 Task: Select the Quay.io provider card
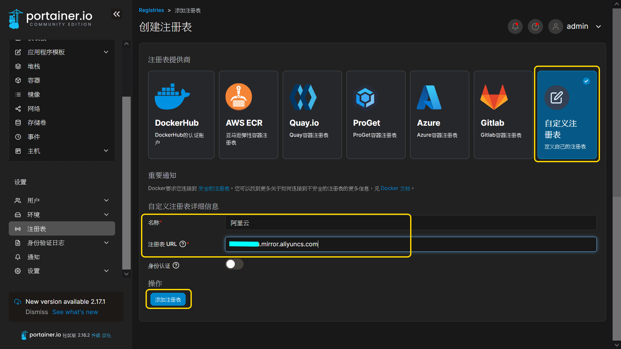[x=312, y=115]
